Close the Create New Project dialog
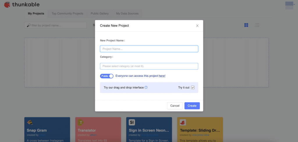The height and width of the screenshot is (142, 298). pos(197,26)
